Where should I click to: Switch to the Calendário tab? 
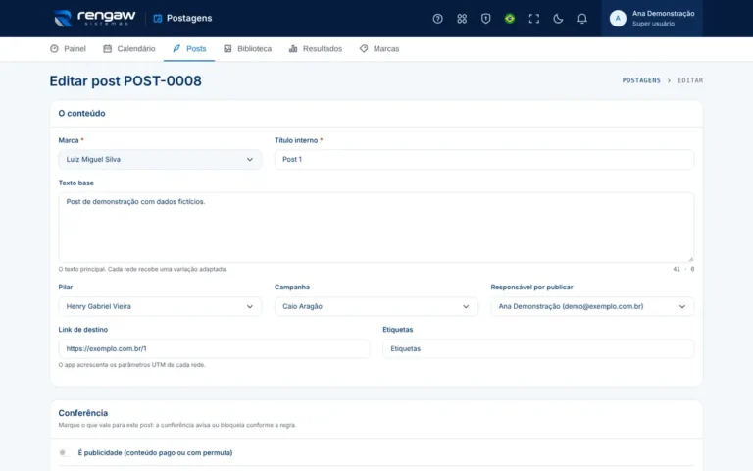coord(129,48)
